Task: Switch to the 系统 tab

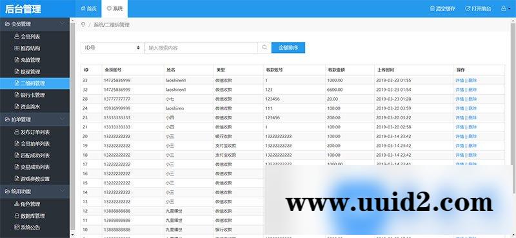Action: (115, 9)
